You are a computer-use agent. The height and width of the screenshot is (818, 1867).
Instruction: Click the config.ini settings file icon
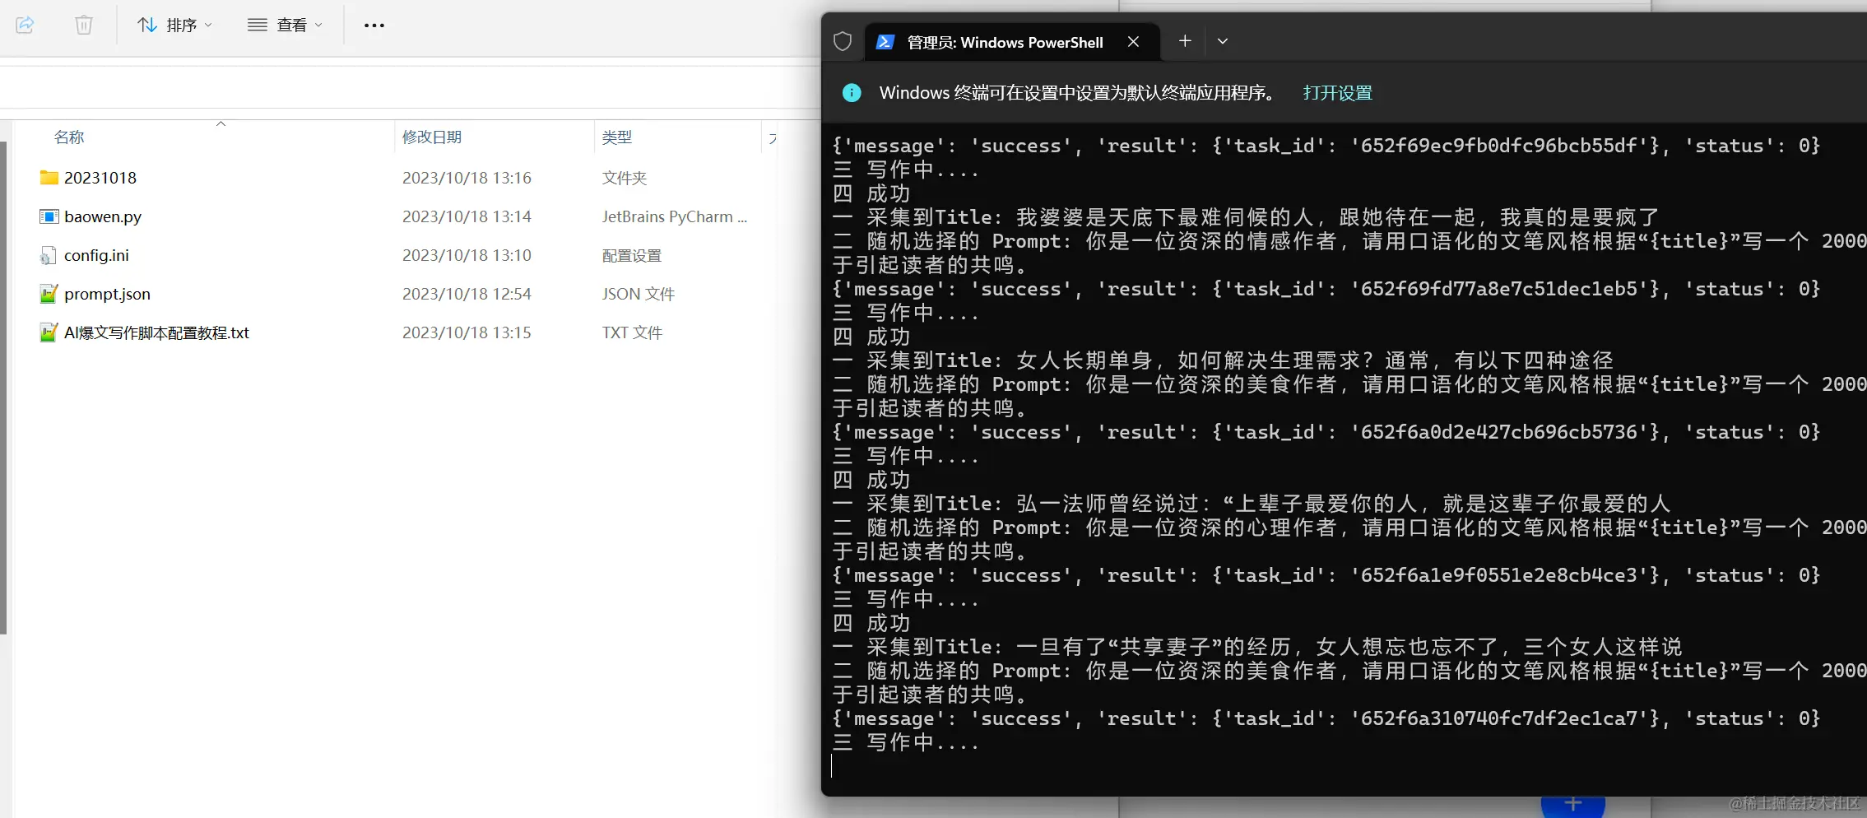(49, 255)
